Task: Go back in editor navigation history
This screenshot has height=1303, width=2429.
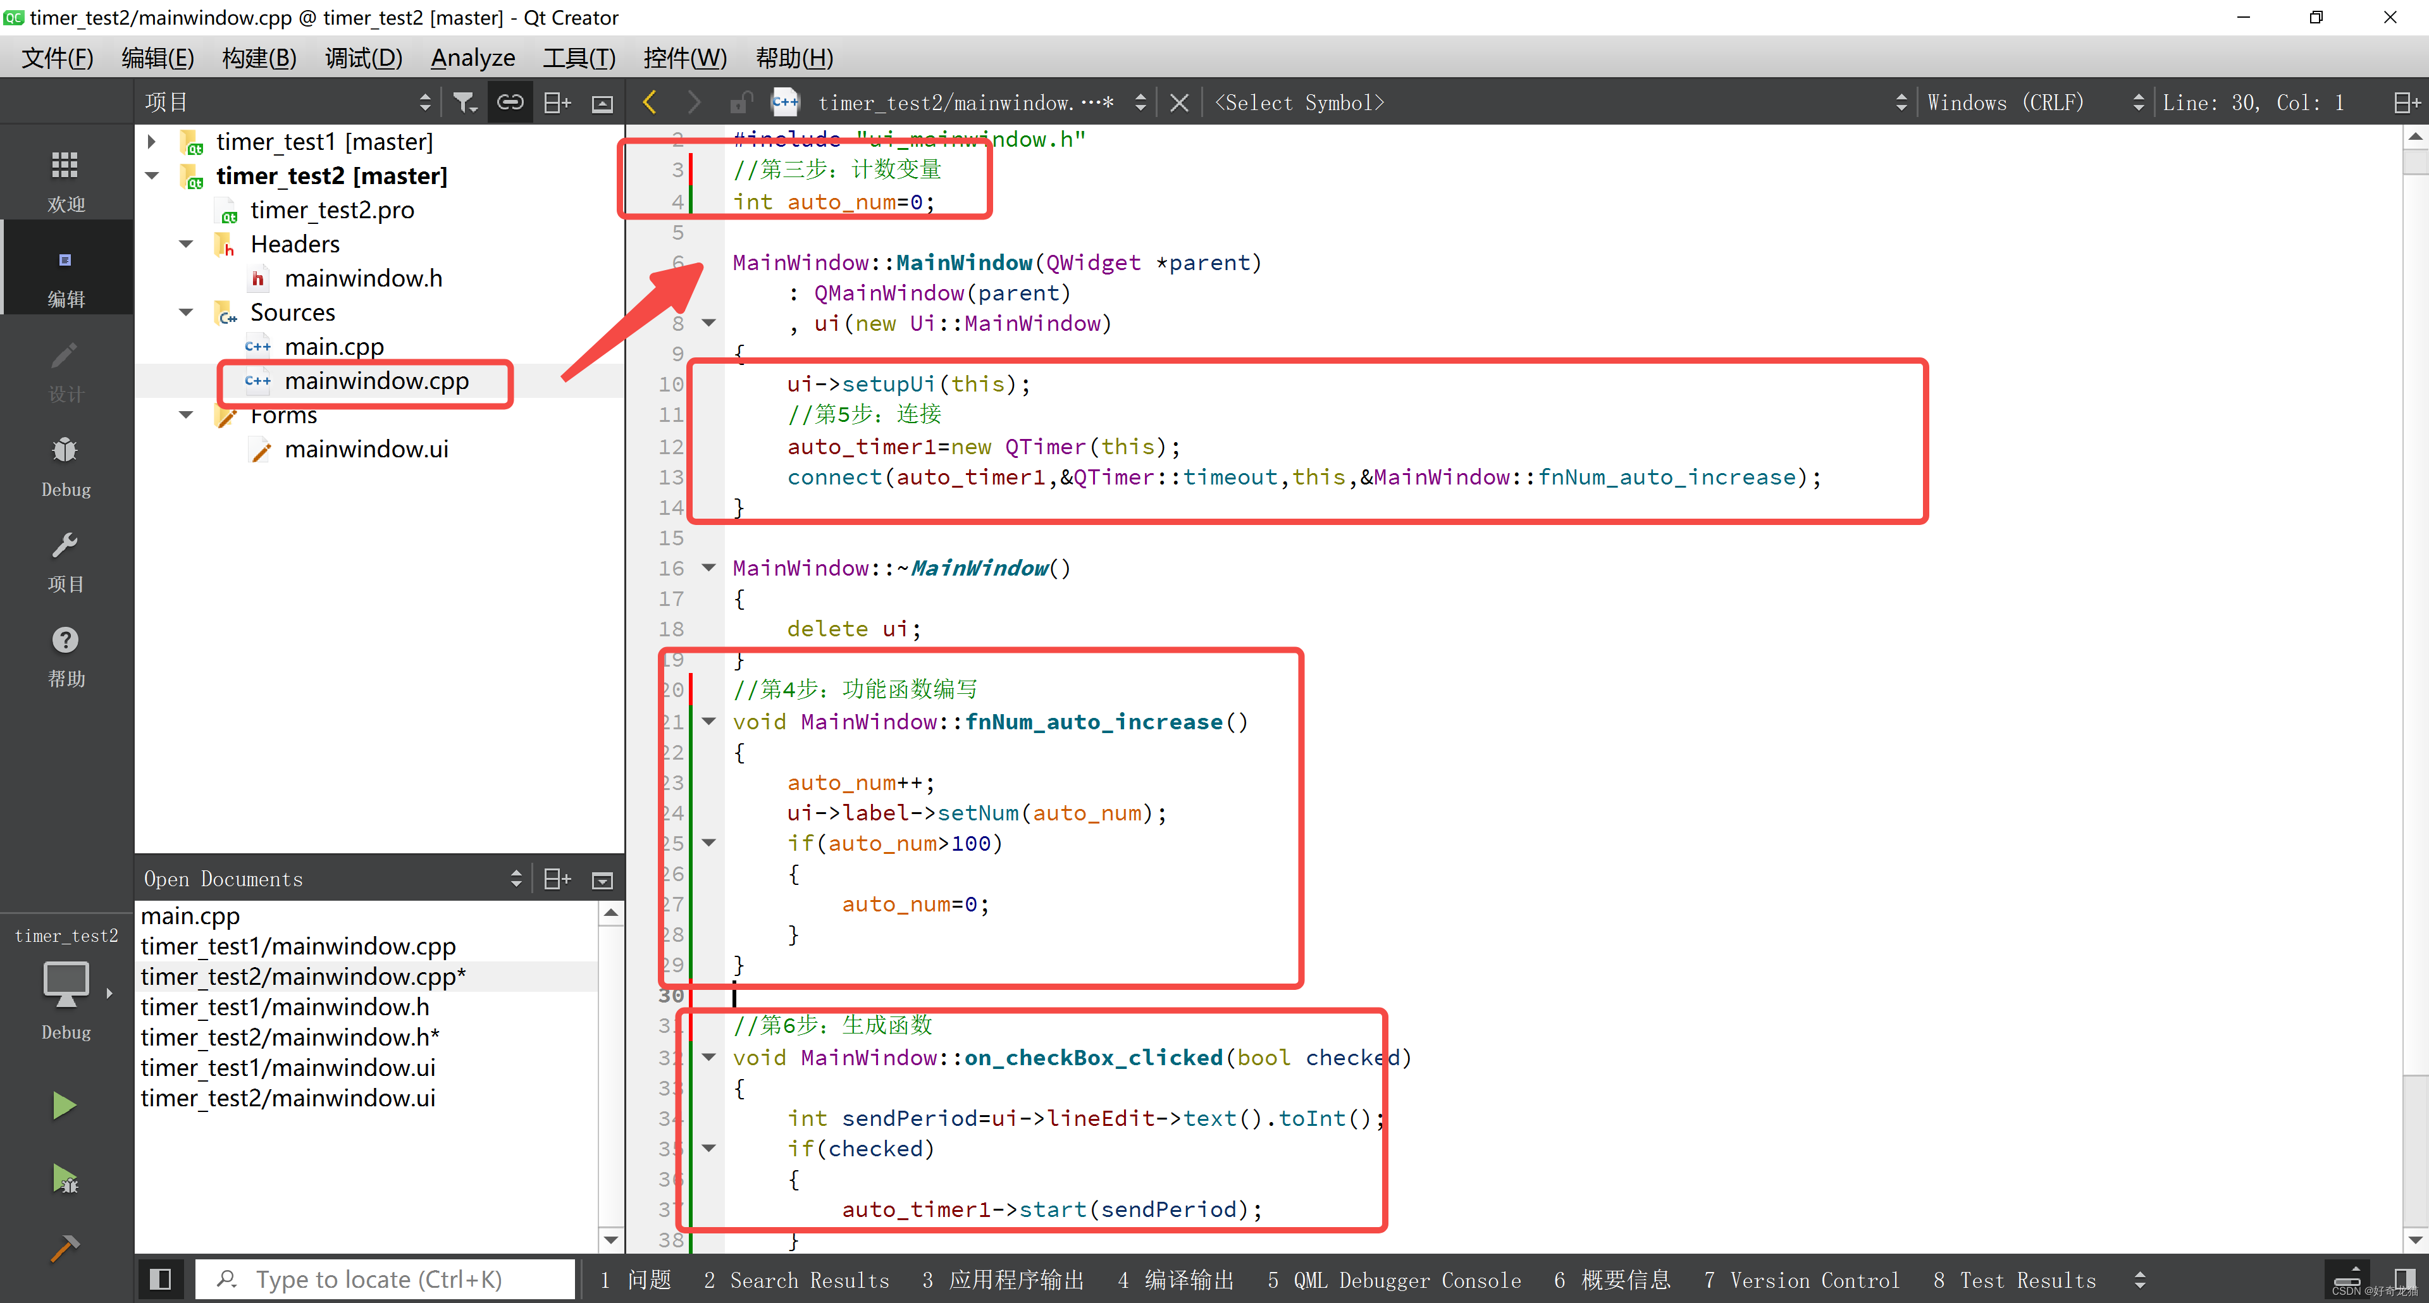Action: point(650,102)
